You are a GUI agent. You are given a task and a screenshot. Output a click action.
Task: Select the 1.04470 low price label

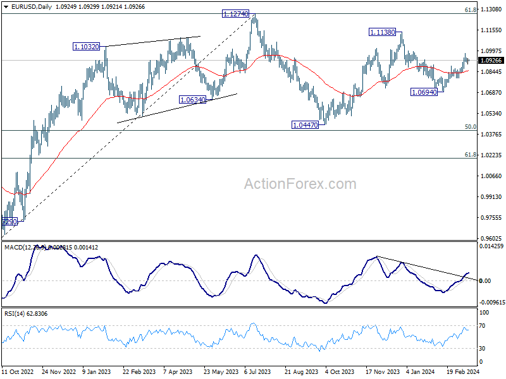click(x=305, y=124)
